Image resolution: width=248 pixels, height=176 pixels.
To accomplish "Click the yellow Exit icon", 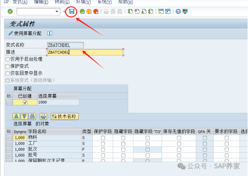I will tap(89, 12).
